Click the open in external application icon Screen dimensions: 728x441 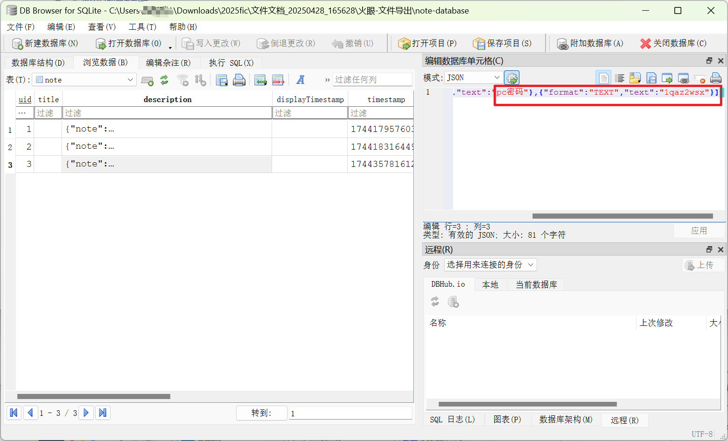point(667,78)
